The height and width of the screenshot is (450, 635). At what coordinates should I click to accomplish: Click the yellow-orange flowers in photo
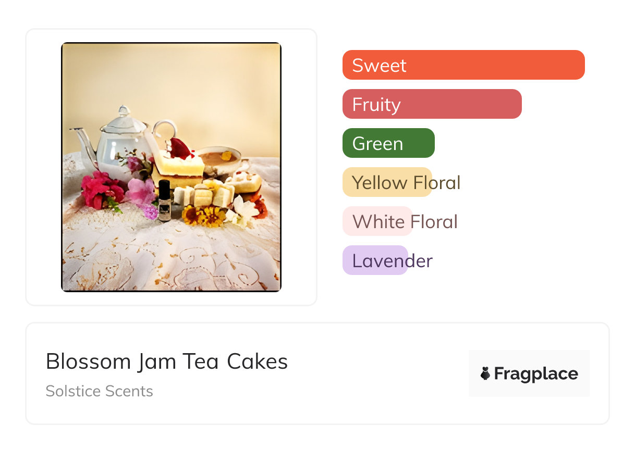[x=205, y=215]
